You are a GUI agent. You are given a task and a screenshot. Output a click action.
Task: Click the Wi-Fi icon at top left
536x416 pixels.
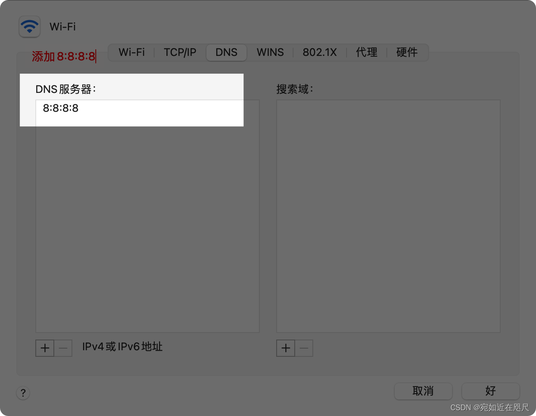tap(29, 26)
